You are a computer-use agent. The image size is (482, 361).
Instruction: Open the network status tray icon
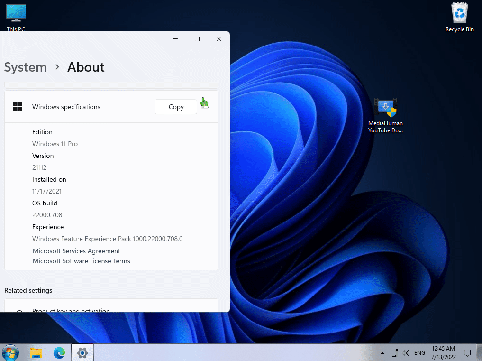pos(394,353)
